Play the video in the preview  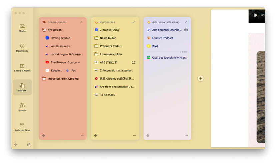pos(256,15)
